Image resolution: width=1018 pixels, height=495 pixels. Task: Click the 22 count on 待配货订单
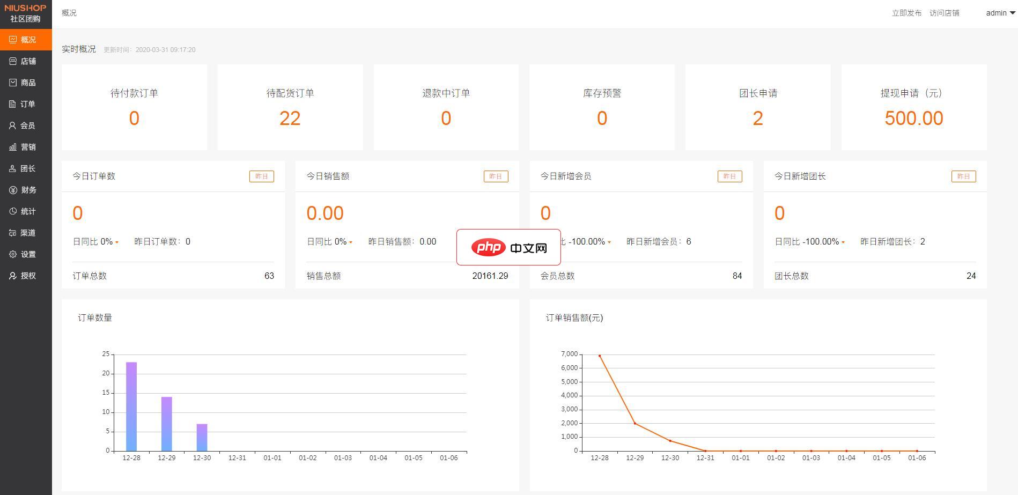[290, 118]
